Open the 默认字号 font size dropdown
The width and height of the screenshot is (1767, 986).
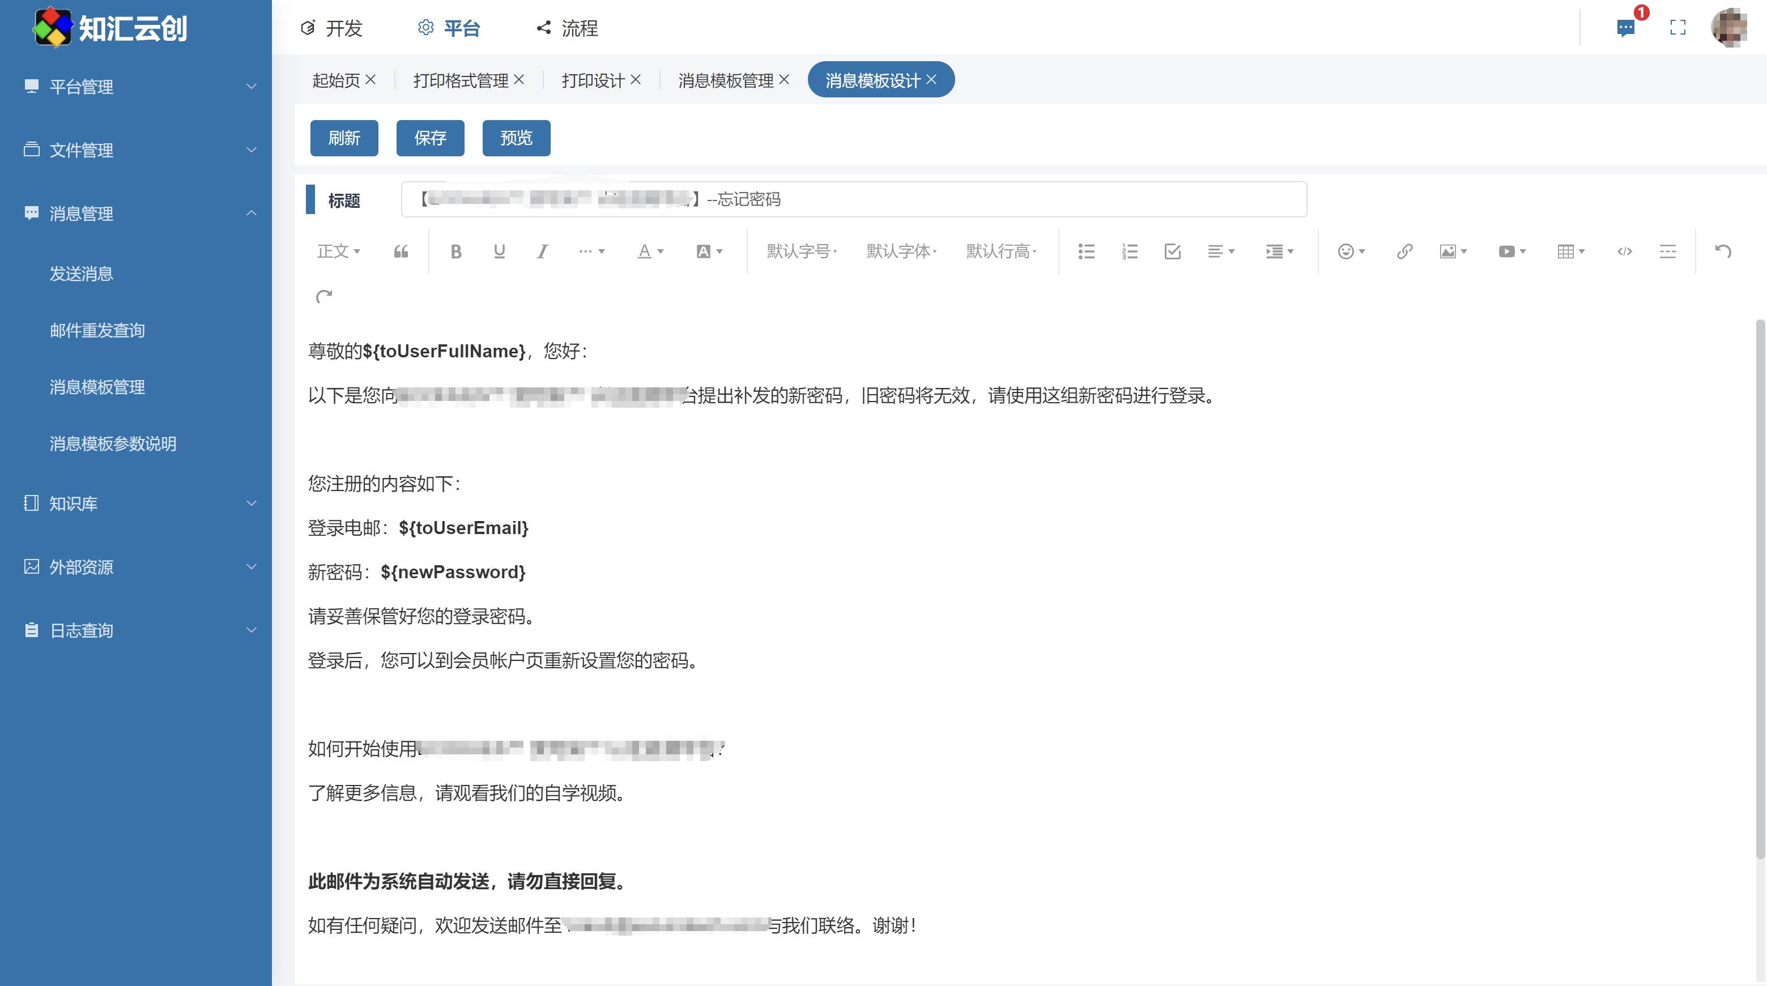pos(801,251)
